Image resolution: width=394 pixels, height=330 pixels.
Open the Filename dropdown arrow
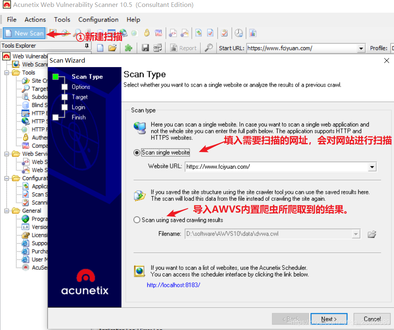[x=355, y=234]
